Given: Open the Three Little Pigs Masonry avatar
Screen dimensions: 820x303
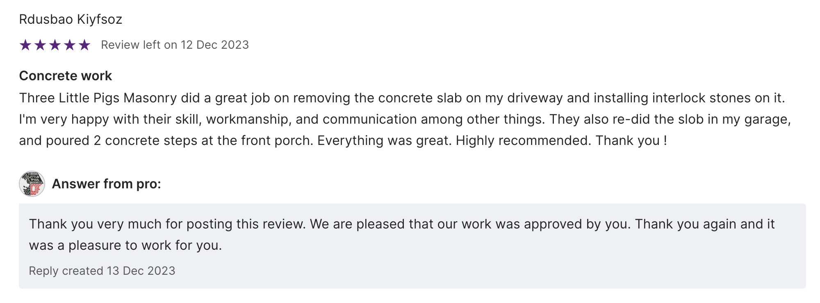Looking at the screenshot, I should pyautogui.click(x=32, y=184).
